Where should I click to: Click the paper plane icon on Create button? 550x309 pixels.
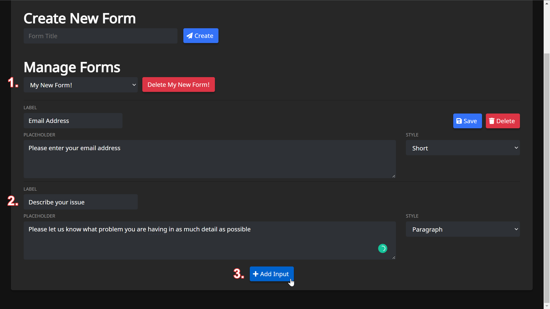[x=190, y=36]
